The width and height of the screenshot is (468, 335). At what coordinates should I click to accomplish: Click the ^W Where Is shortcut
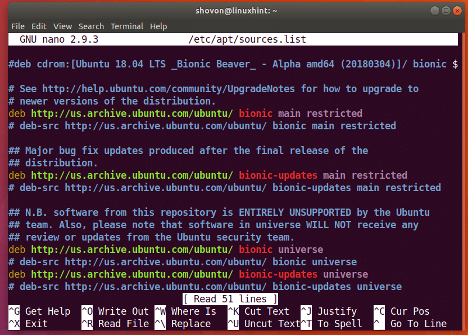click(185, 311)
